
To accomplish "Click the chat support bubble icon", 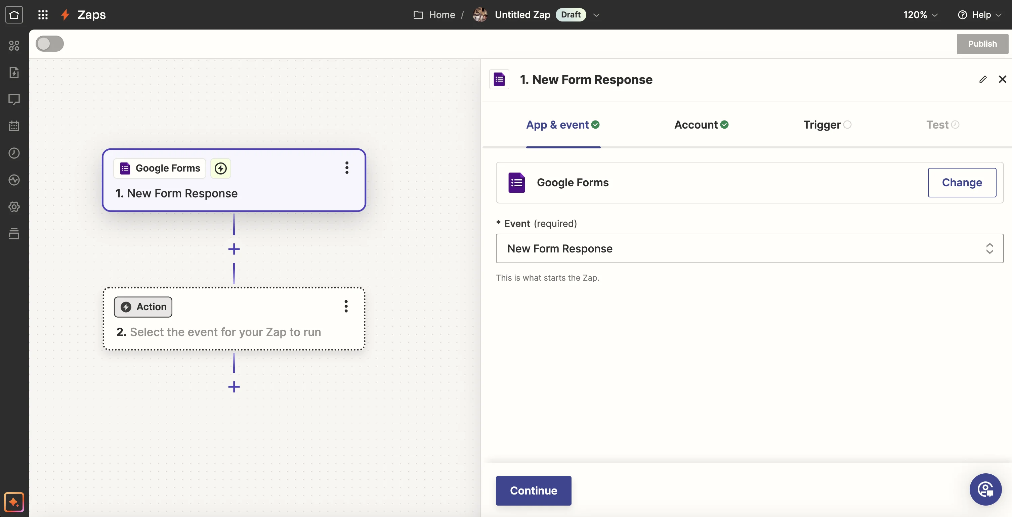I will pos(985,489).
